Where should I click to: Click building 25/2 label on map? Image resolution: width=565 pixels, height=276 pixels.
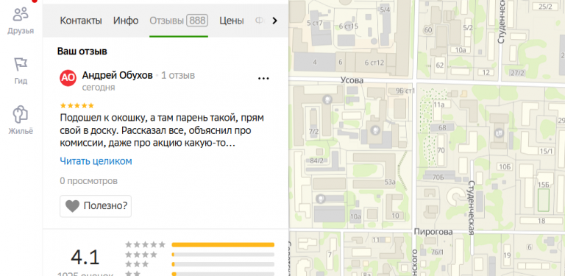coord(545,7)
